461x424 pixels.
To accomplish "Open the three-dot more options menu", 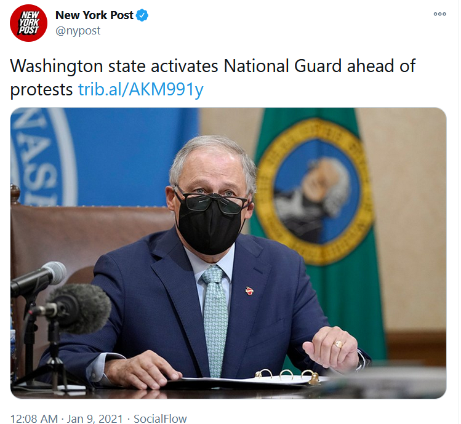I will [439, 14].
